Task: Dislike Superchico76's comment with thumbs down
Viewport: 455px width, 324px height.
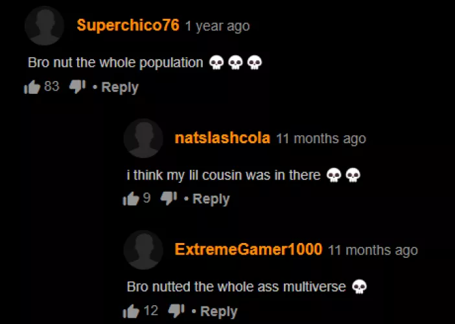Action: click(78, 87)
